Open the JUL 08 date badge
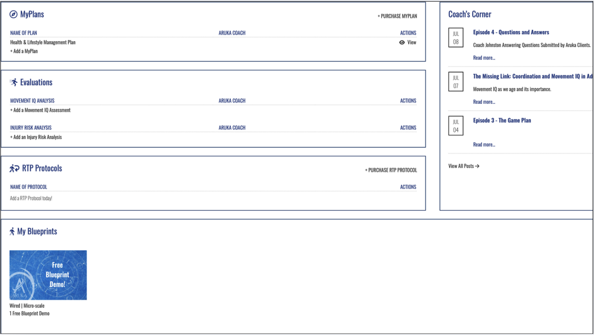This screenshot has height=335, width=594. [456, 37]
